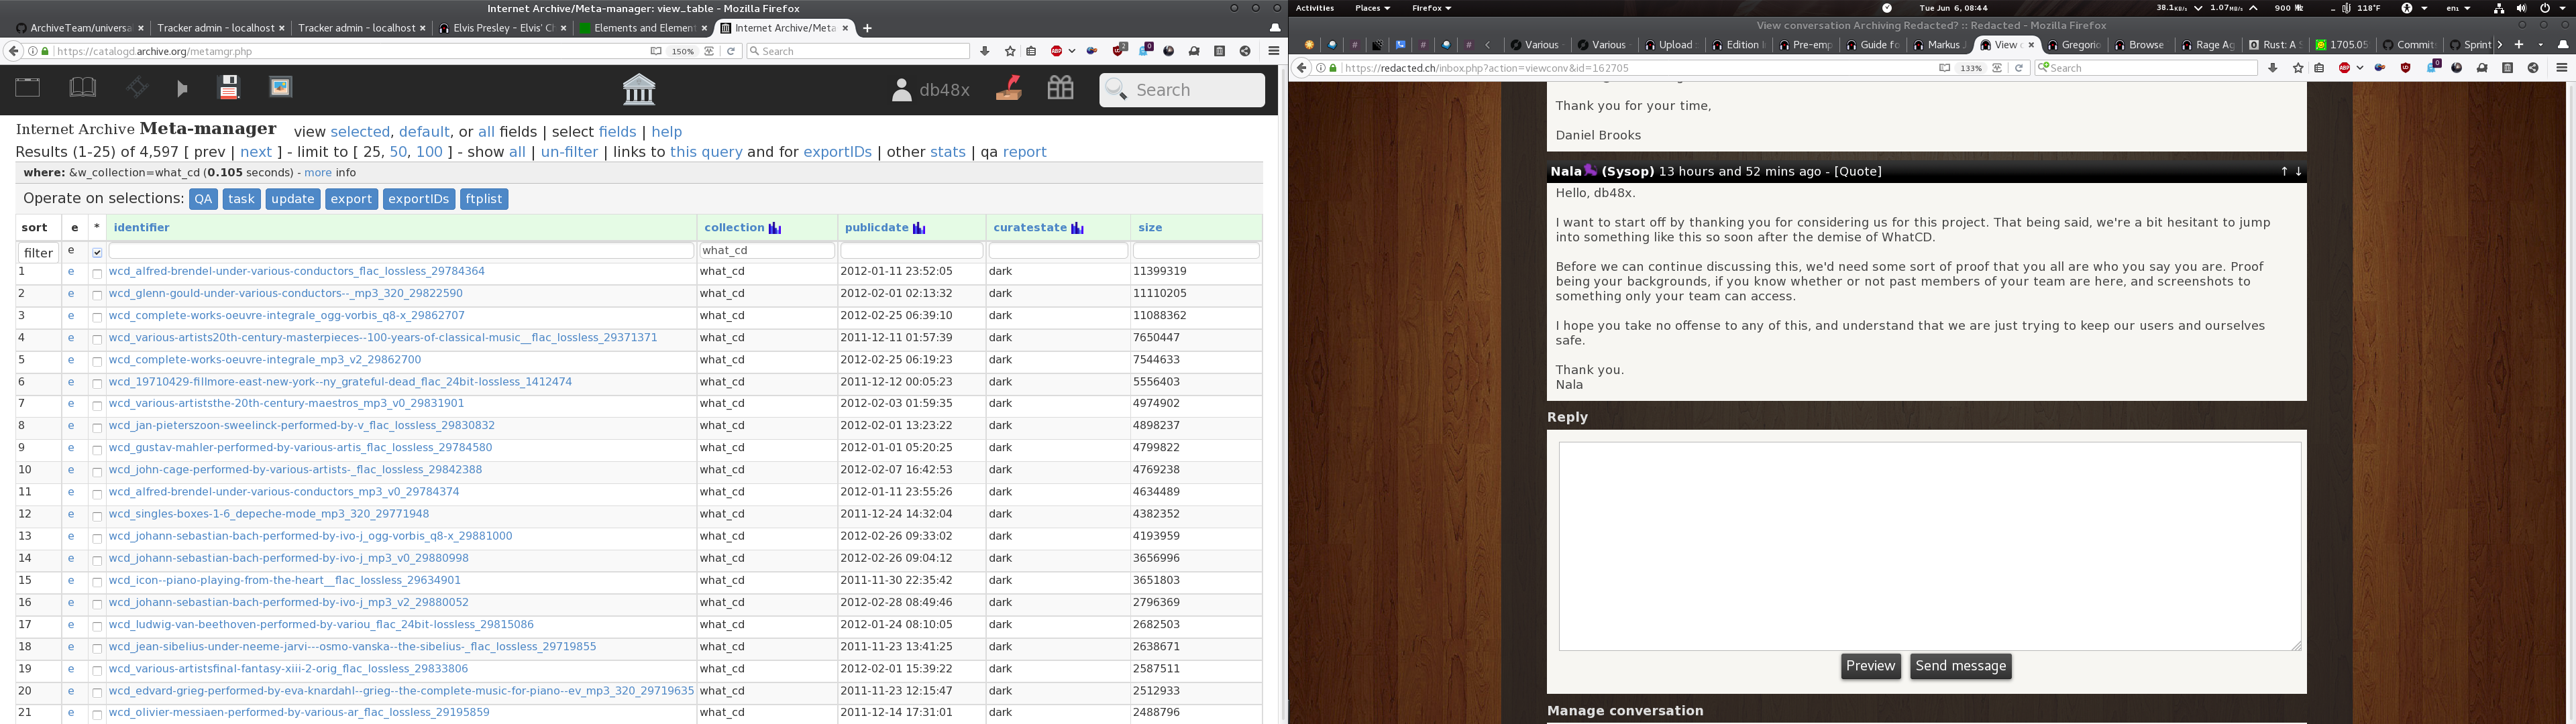Check the box for wcd_john-cage flac_lossless_29842388
This screenshot has width=2576, height=724.
(97, 471)
